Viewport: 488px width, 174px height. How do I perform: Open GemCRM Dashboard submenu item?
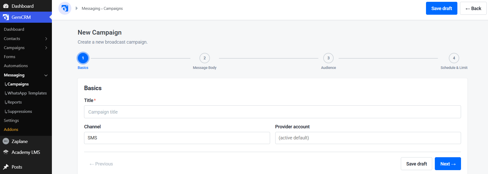tap(14, 29)
